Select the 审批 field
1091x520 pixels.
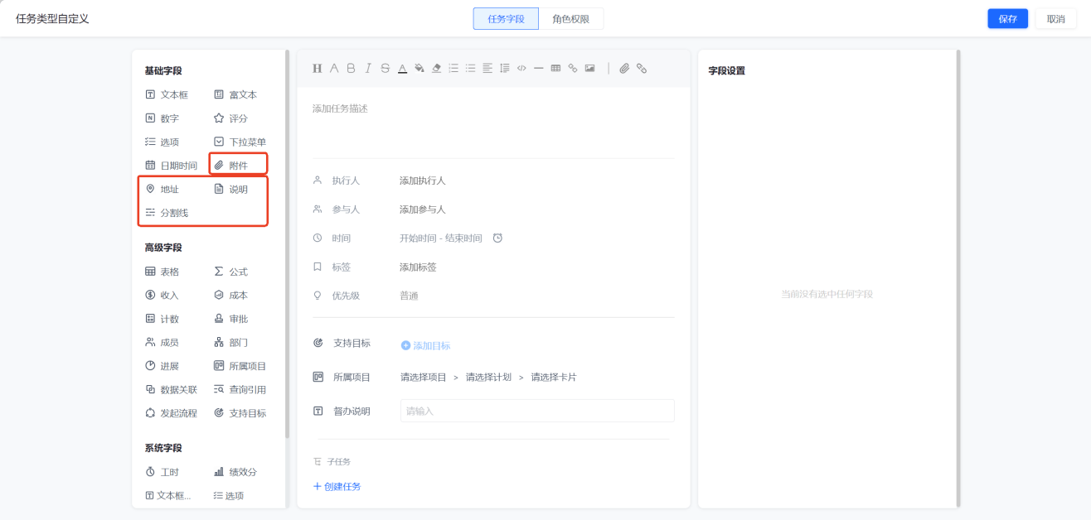coord(231,319)
